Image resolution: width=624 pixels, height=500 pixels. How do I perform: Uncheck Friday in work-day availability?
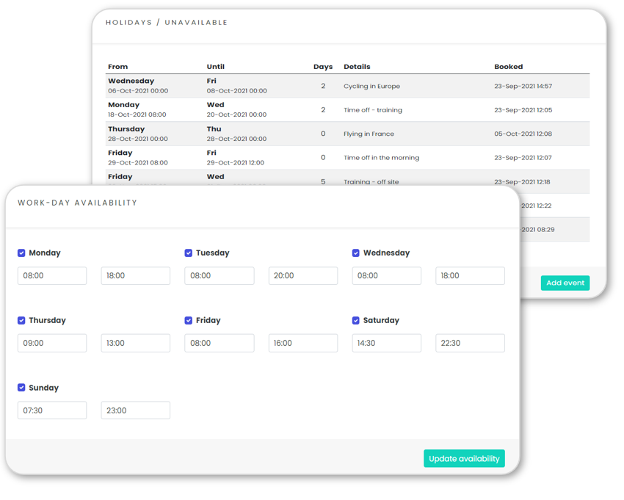coord(189,320)
